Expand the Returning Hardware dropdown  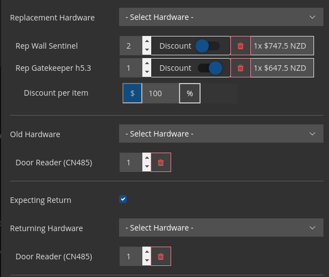pyautogui.click(x=221, y=228)
